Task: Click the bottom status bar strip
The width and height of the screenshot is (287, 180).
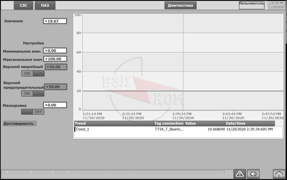Action: pyautogui.click(x=113, y=172)
